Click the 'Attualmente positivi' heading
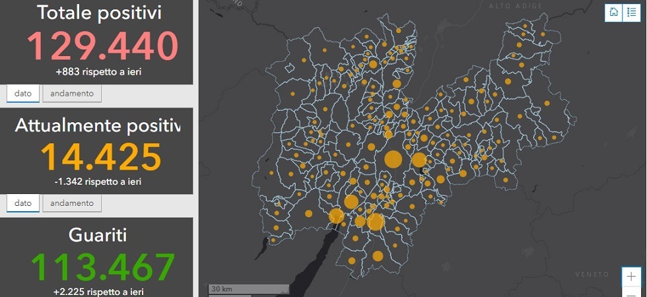This screenshot has height=297, width=647. click(x=98, y=125)
